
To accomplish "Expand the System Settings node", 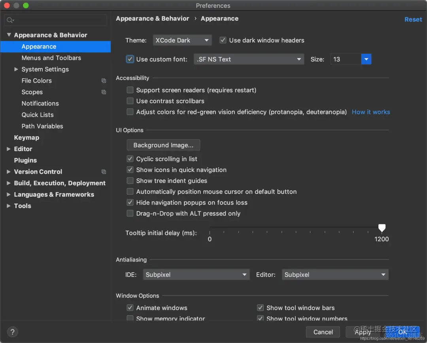I will 16,69.
